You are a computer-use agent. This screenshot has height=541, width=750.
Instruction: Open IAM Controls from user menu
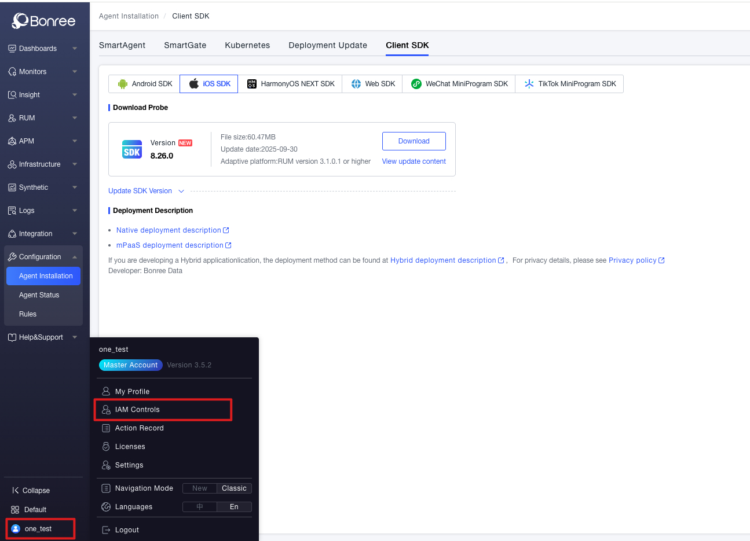(137, 410)
